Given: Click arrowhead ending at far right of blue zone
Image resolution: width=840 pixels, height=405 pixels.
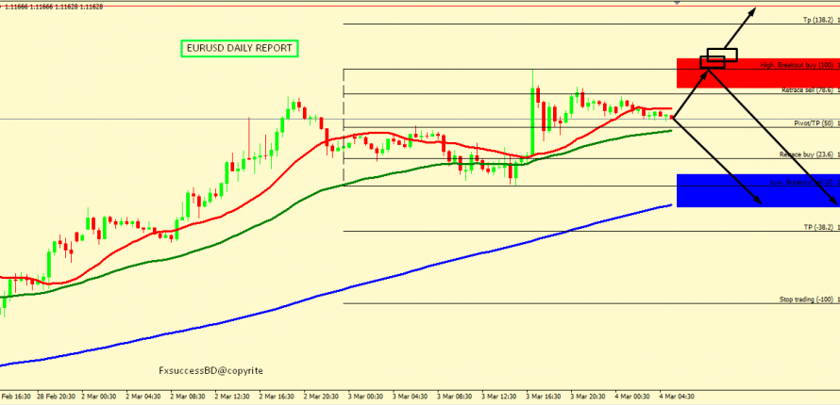Looking at the screenshot, I should [x=833, y=201].
